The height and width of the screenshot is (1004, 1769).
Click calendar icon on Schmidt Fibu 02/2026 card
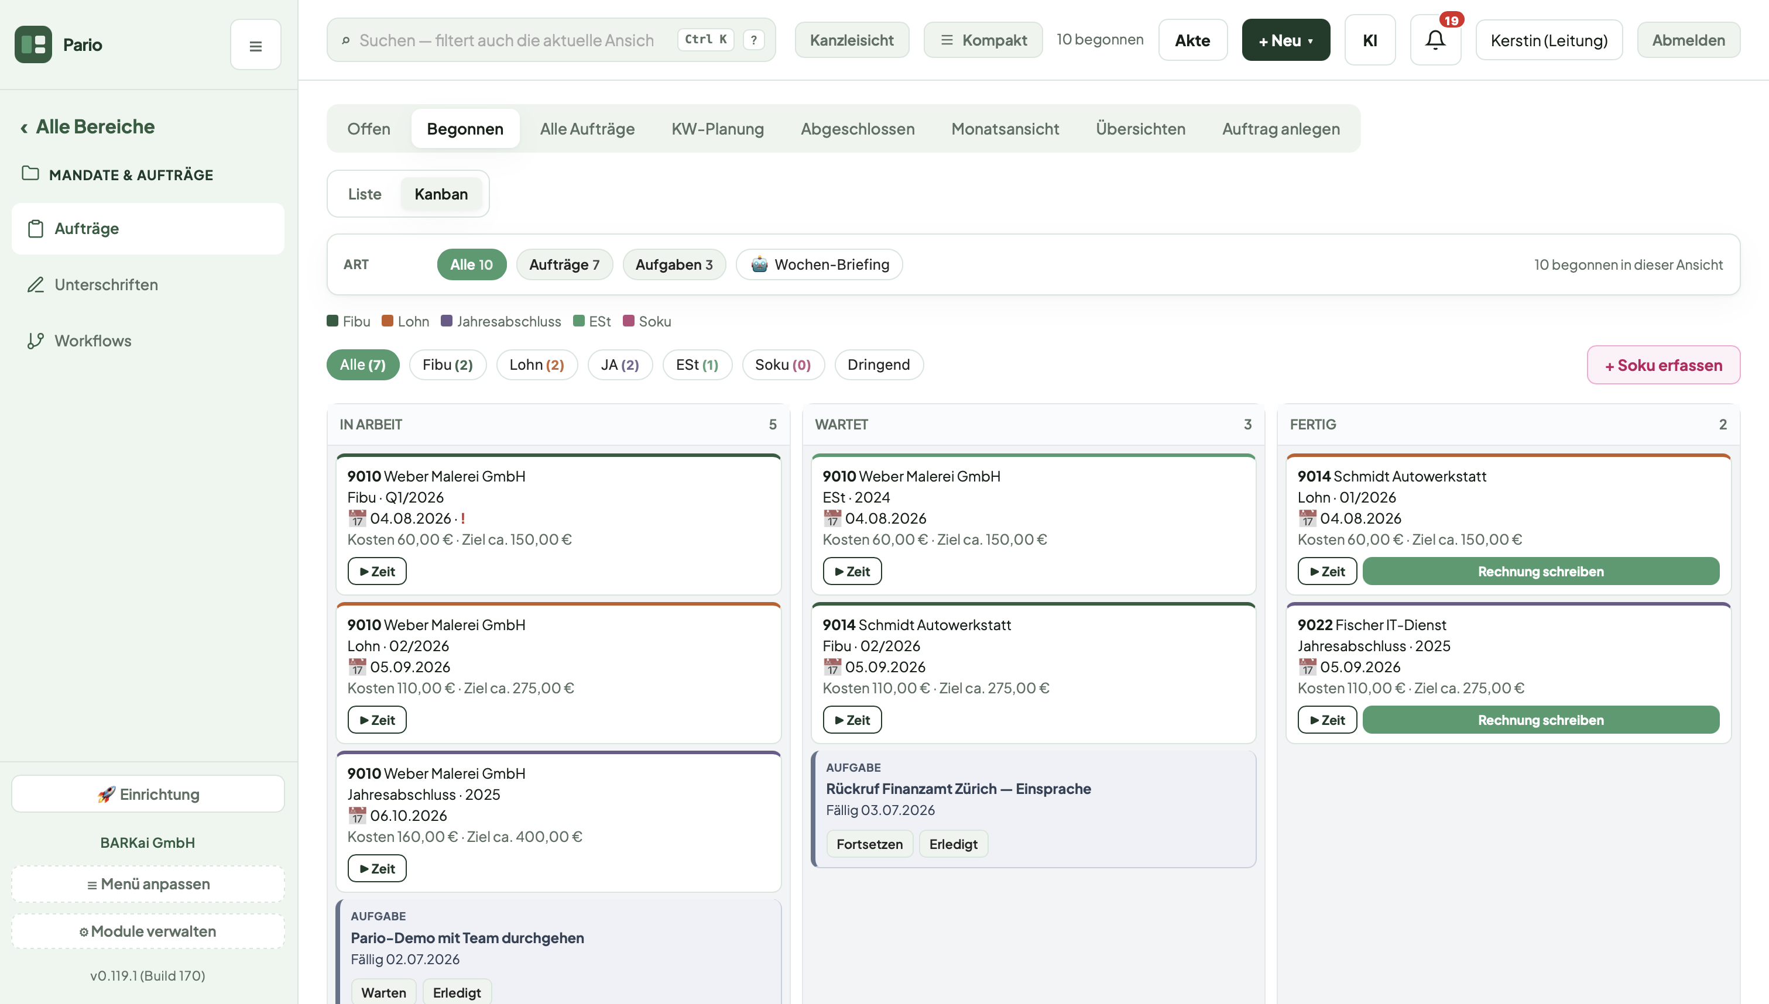pyautogui.click(x=832, y=667)
